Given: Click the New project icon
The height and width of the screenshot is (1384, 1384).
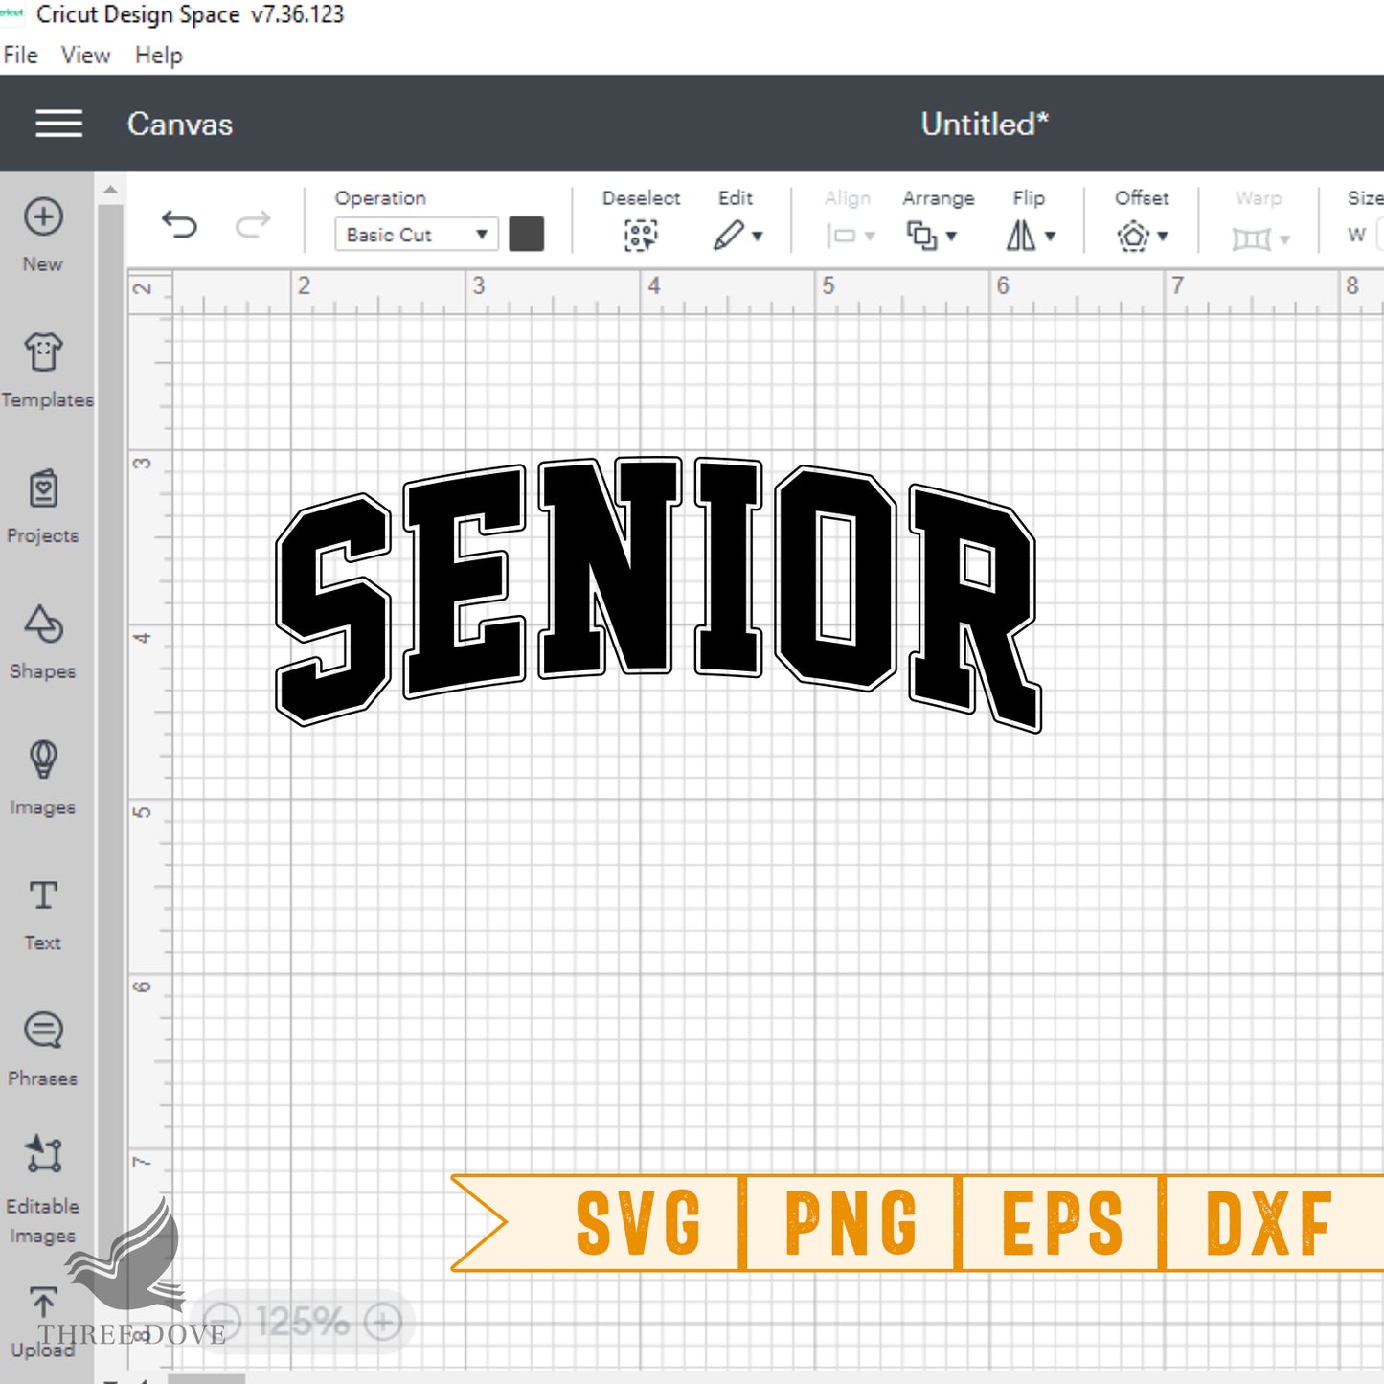Looking at the screenshot, I should 43,217.
